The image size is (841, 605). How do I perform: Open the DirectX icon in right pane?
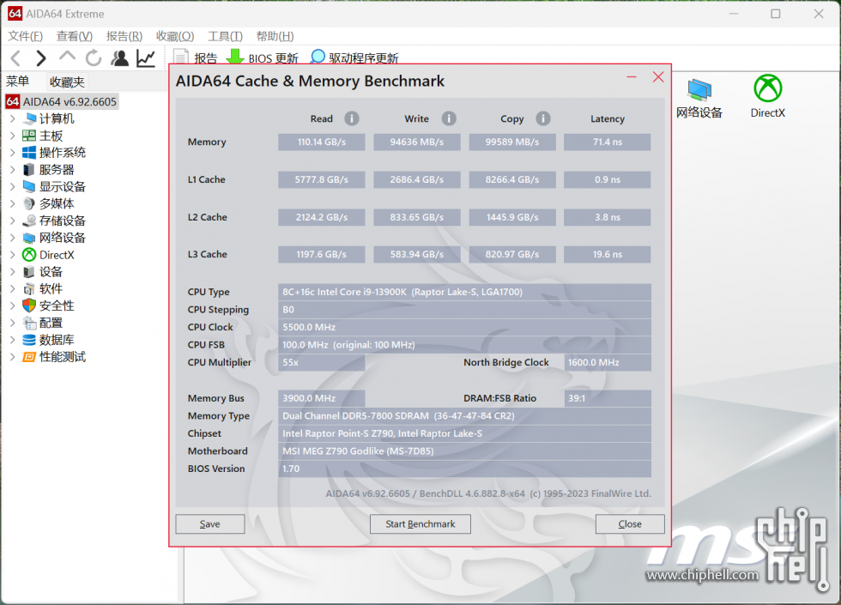[x=768, y=88]
